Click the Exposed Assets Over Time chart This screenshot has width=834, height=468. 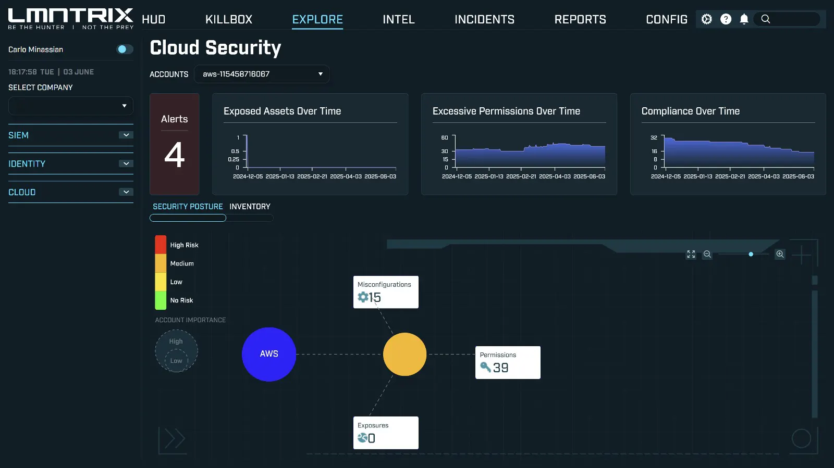coord(310,144)
